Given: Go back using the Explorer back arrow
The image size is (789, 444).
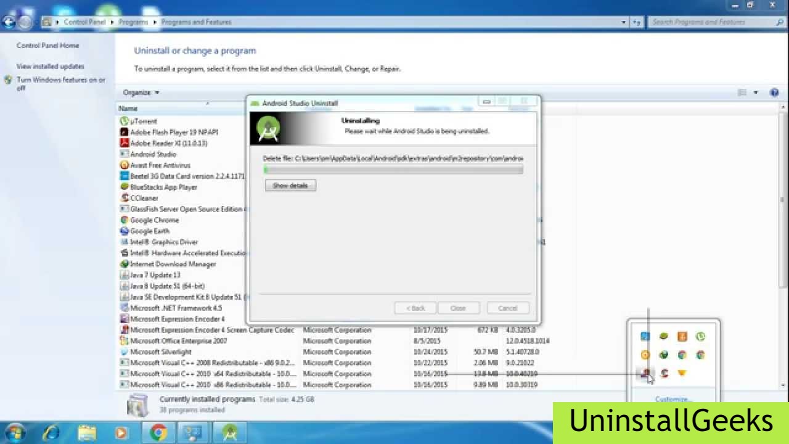Looking at the screenshot, I should 9,22.
